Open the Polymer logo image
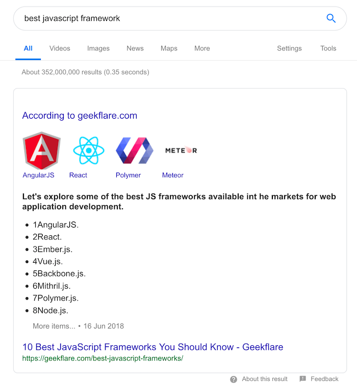This screenshot has height=385, width=357. pos(135,151)
